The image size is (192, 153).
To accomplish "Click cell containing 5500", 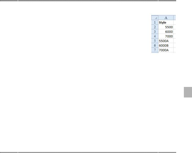I will click(x=166, y=27).
